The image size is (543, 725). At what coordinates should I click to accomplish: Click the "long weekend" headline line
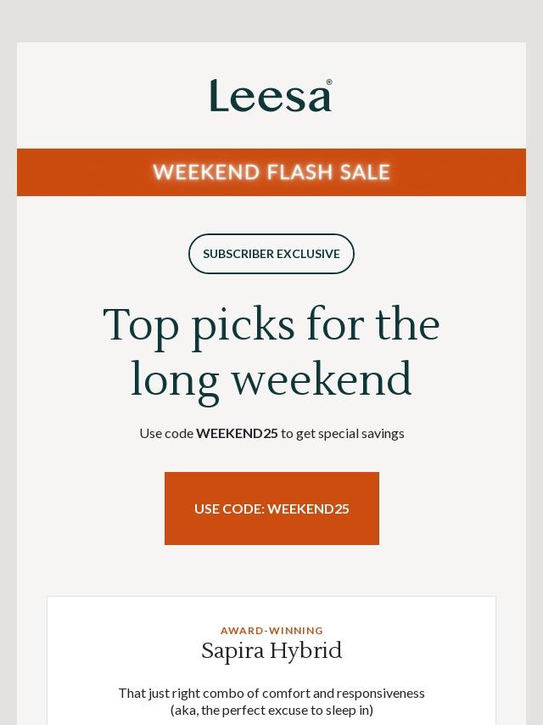click(271, 379)
